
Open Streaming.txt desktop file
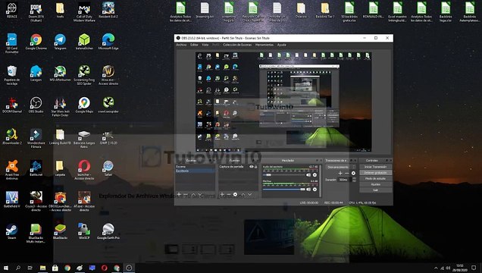click(205, 11)
